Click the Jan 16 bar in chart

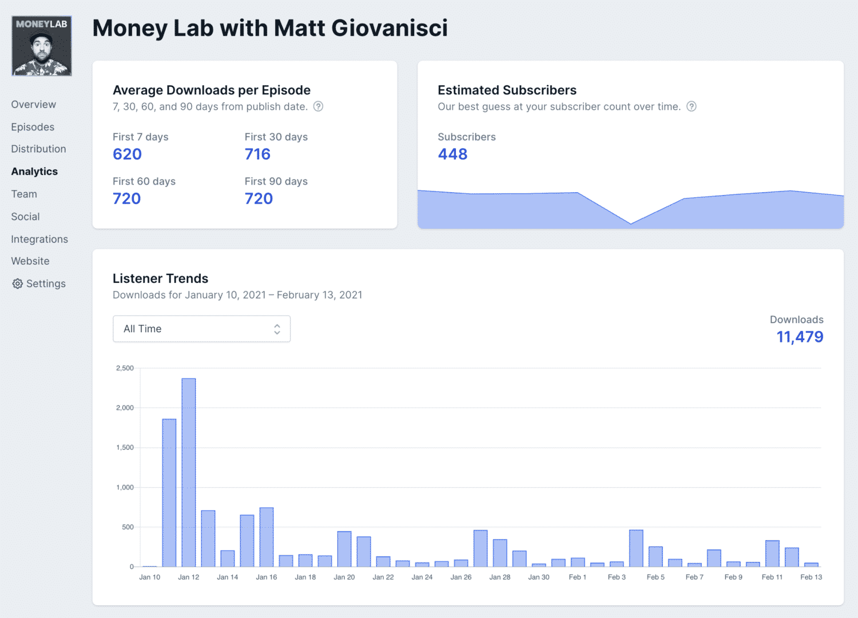click(267, 537)
